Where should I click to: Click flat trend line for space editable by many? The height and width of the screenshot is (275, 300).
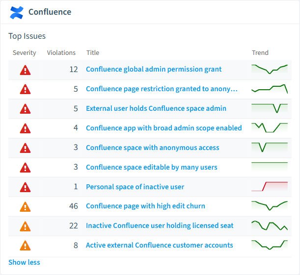point(270,167)
